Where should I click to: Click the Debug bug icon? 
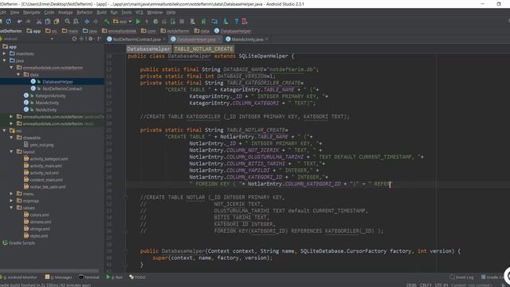coord(155,22)
